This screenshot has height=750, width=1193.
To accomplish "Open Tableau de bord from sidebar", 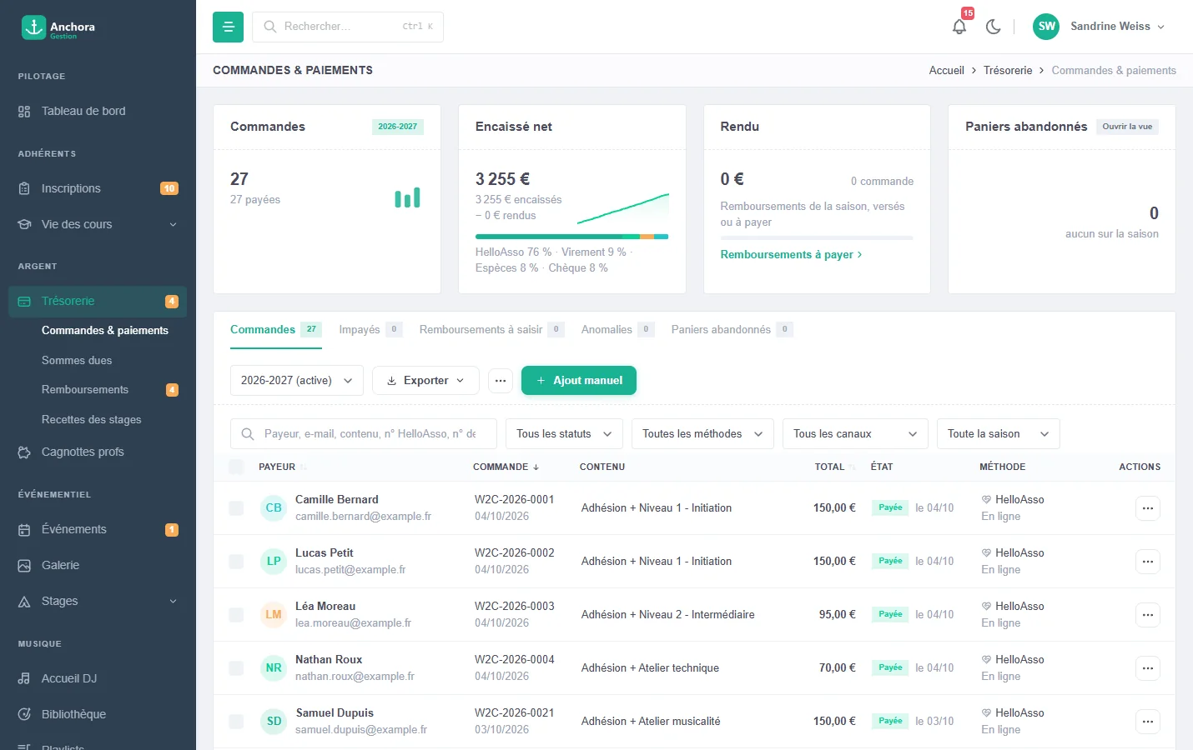I will coord(98,111).
